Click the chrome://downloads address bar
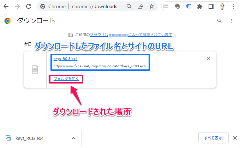The height and width of the screenshot is (148, 240). coord(92,6)
